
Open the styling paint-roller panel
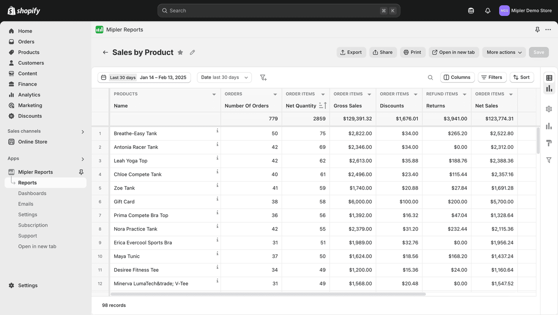click(549, 143)
